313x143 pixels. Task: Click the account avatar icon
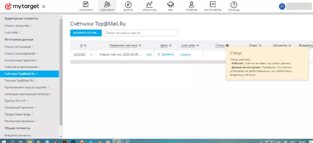282,7
